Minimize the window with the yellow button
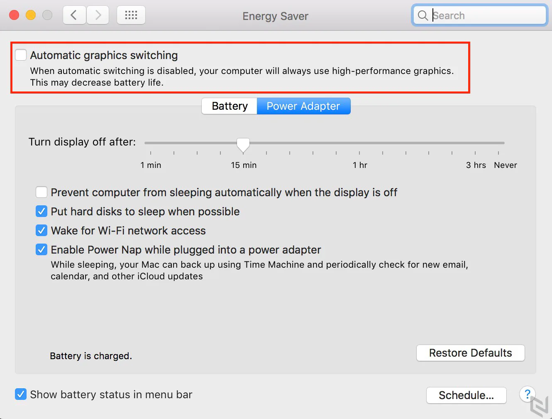Screen dimensions: 552x419 [x=31, y=15]
